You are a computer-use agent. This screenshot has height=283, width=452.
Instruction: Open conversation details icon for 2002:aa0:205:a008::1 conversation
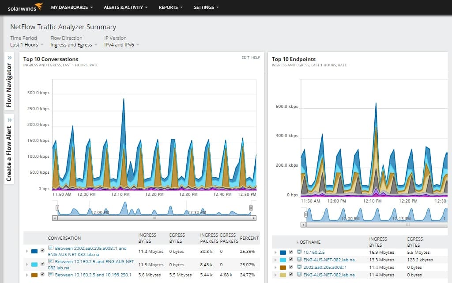point(50,248)
